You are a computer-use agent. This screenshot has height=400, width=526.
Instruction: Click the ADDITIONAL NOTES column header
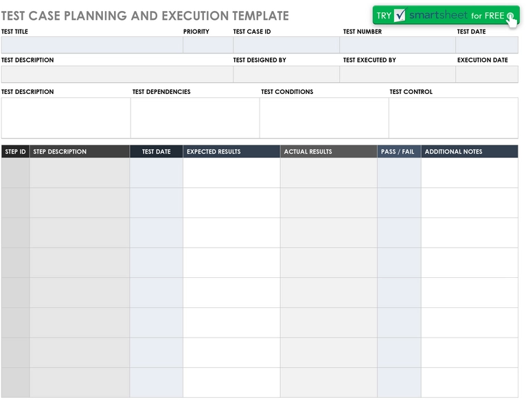coord(470,152)
